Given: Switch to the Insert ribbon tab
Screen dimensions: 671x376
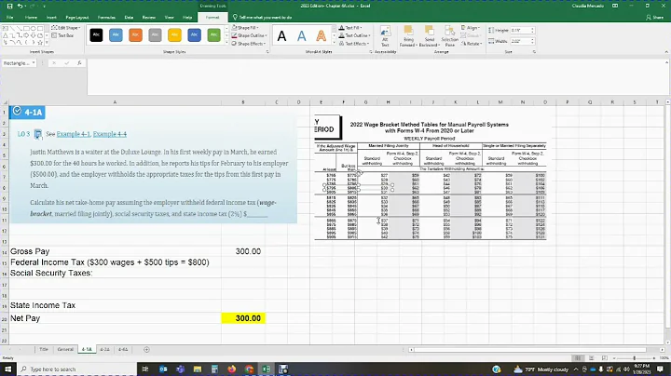Looking at the screenshot, I should point(51,18).
